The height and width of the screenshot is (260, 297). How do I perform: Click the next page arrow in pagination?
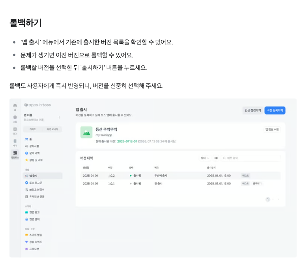pos(278,199)
